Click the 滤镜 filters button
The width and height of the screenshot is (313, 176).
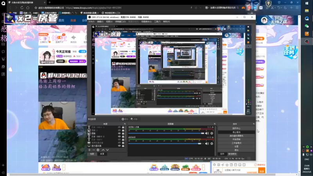134,119
